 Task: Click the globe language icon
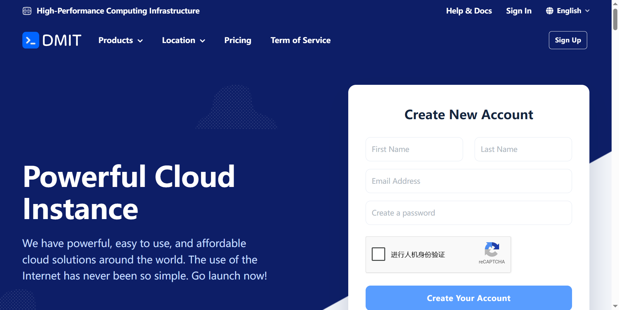550,11
